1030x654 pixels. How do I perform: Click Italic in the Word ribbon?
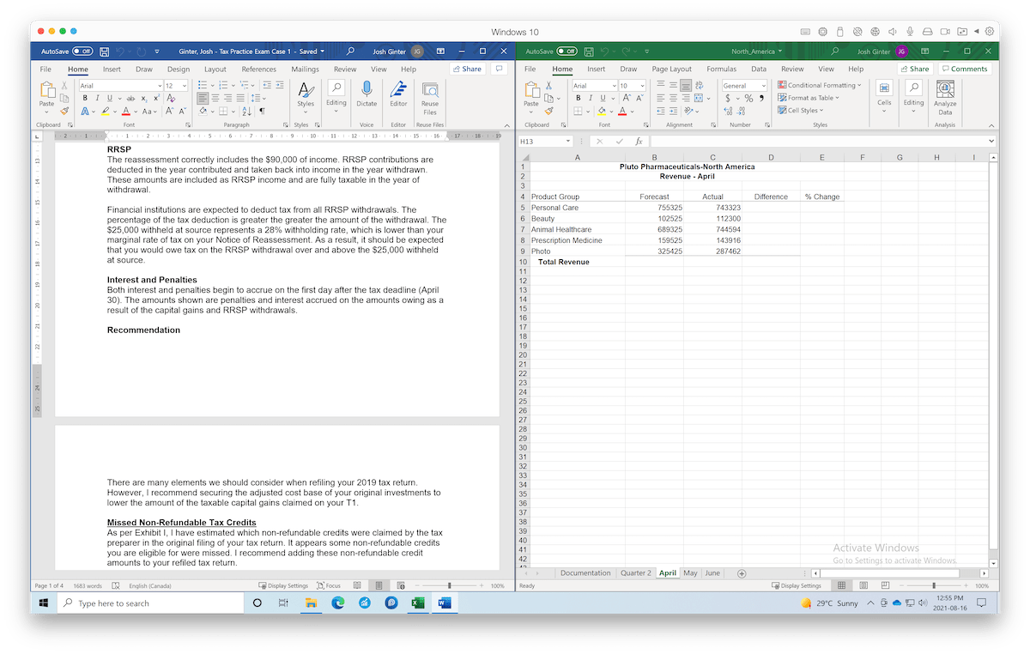96,99
